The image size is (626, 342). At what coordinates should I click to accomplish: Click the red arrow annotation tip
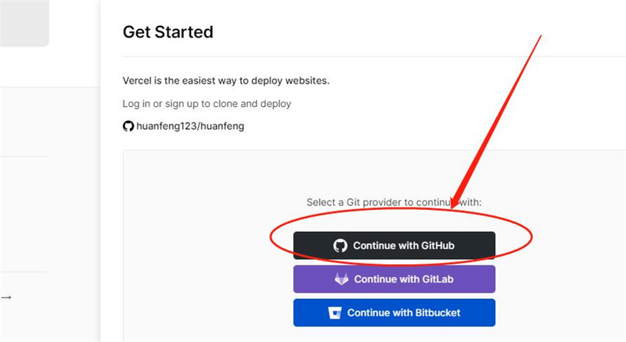coord(452,206)
